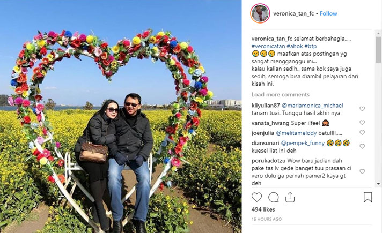382x233 pixels.
Task: View the 494 likes list
Action: [x=263, y=209]
